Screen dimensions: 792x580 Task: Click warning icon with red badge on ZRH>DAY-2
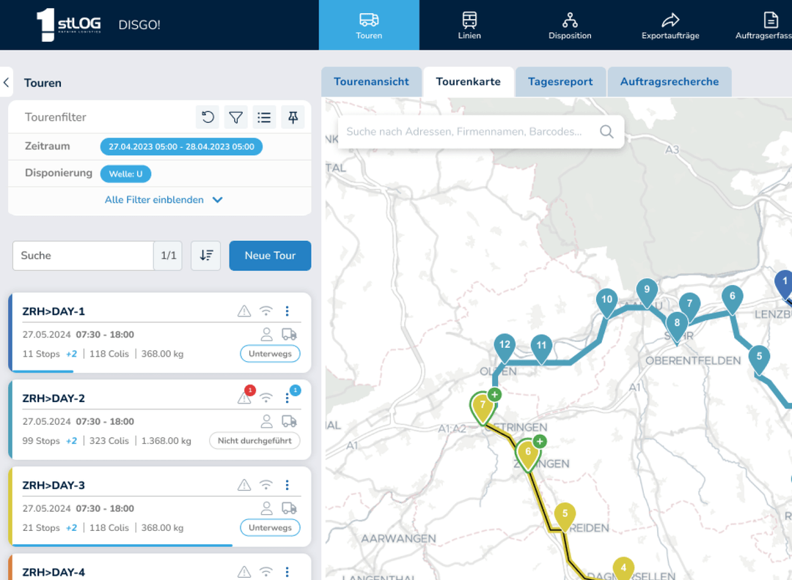click(245, 398)
